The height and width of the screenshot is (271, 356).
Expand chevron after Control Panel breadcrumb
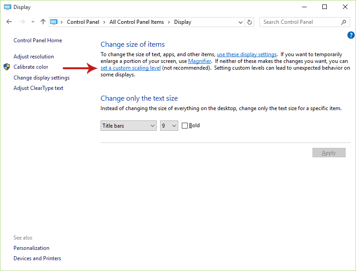(104, 22)
